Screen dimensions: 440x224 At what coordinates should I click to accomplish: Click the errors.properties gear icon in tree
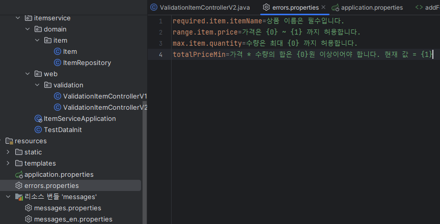[19, 185]
